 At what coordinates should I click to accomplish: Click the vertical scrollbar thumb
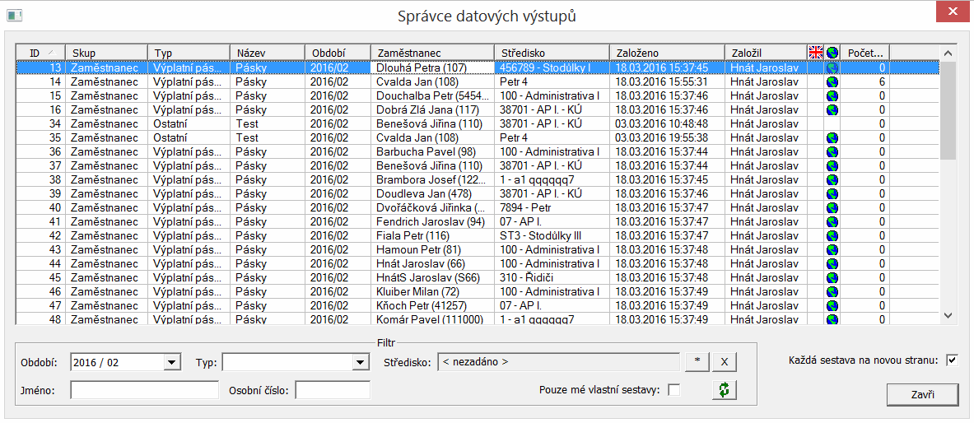pos(948,110)
